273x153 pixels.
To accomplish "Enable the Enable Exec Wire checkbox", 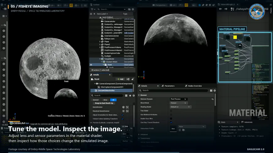I will point(171,119).
